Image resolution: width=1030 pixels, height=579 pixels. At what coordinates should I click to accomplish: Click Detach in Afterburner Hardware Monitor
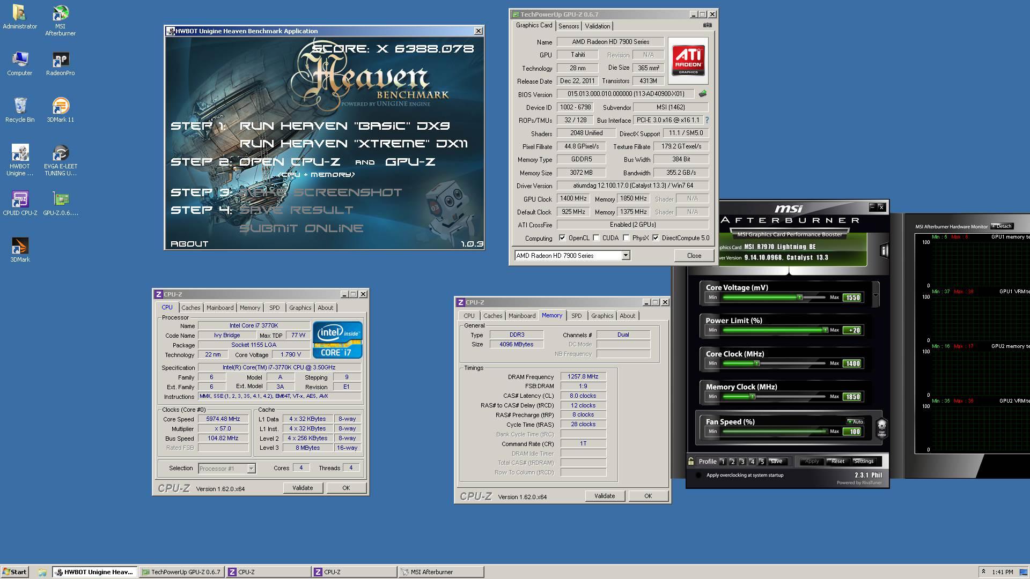[x=1002, y=226]
